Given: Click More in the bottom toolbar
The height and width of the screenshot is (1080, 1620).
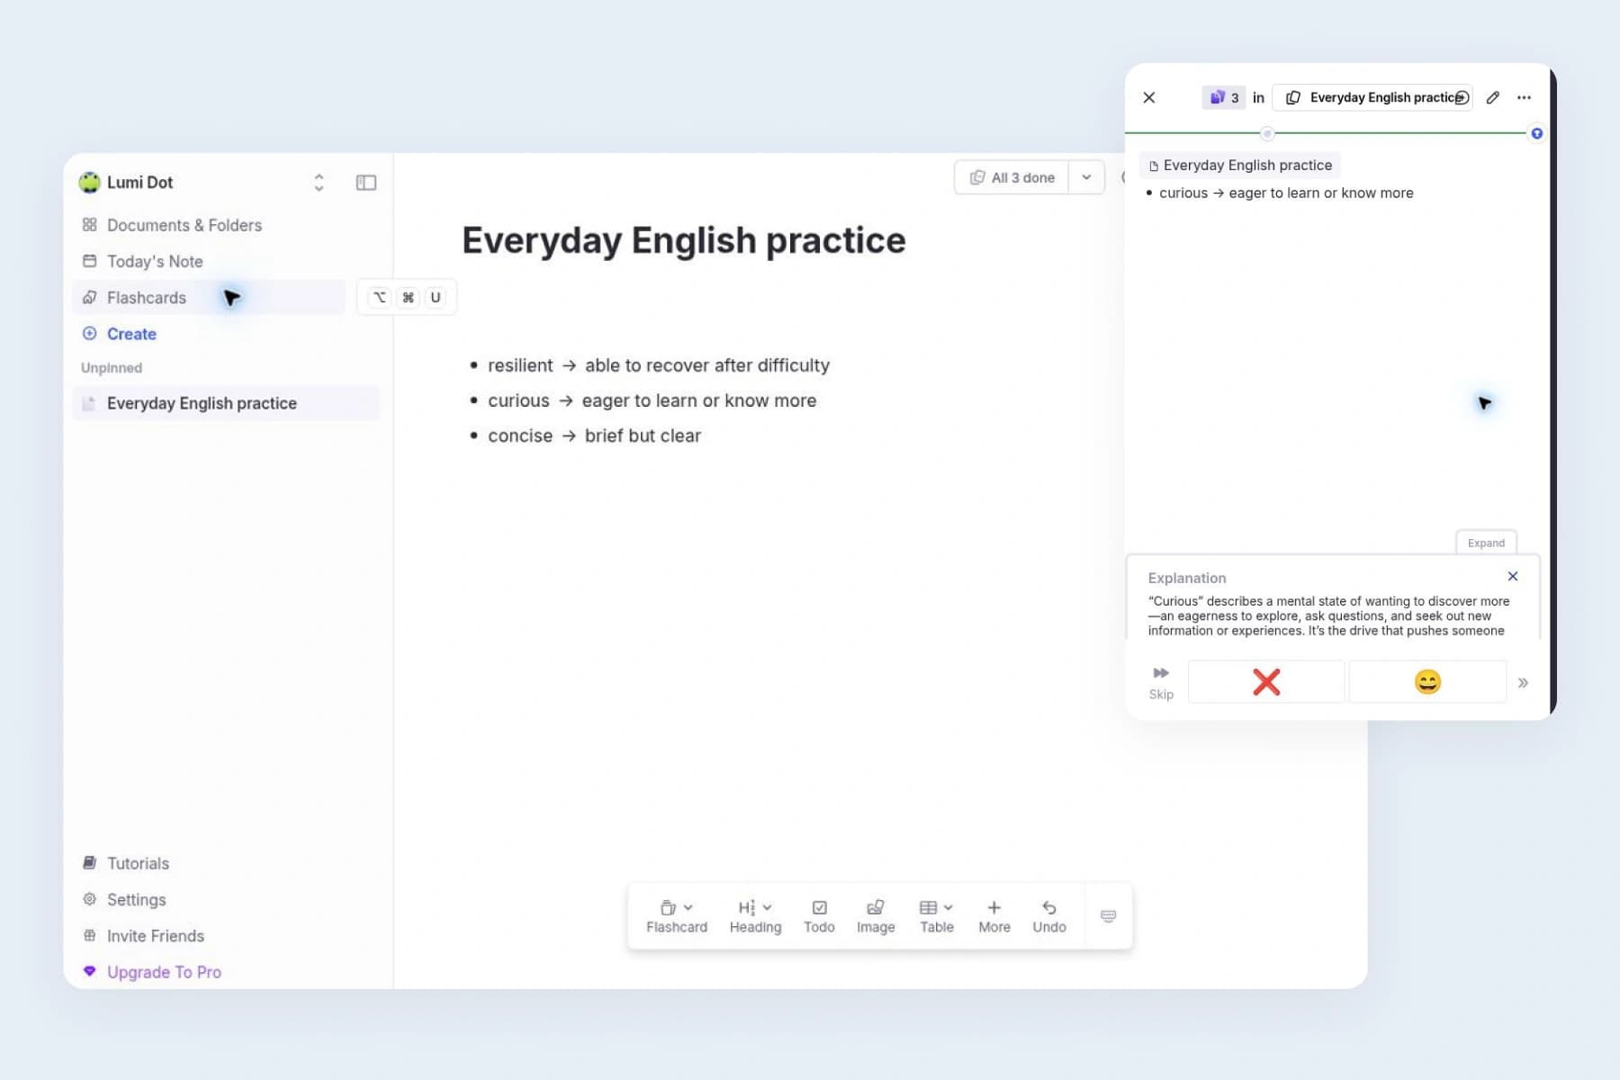Looking at the screenshot, I should click(x=994, y=916).
